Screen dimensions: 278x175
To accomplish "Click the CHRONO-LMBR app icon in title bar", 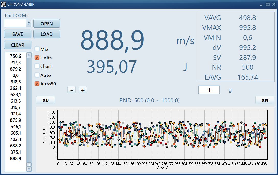I will tap(4, 4).
